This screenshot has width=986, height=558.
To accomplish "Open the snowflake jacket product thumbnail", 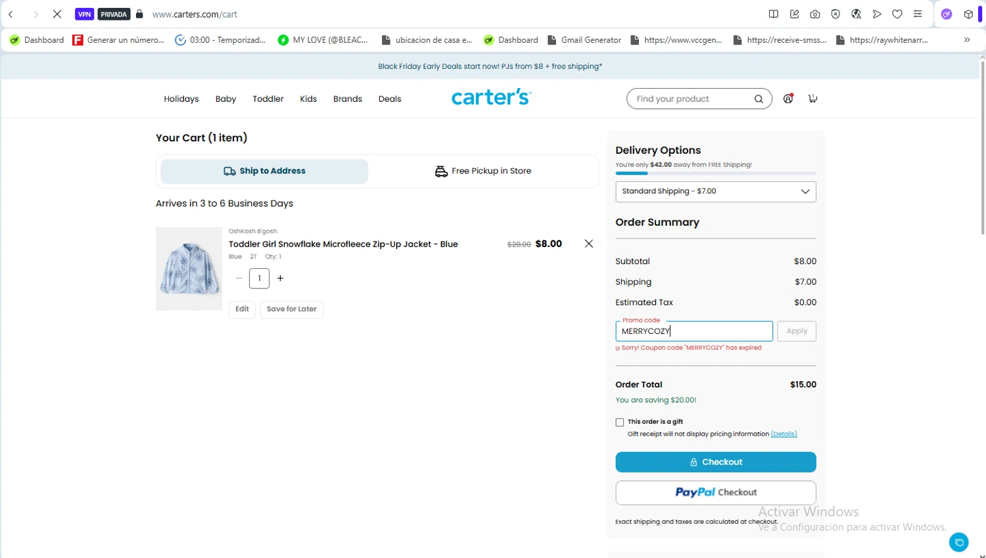I will tap(189, 269).
